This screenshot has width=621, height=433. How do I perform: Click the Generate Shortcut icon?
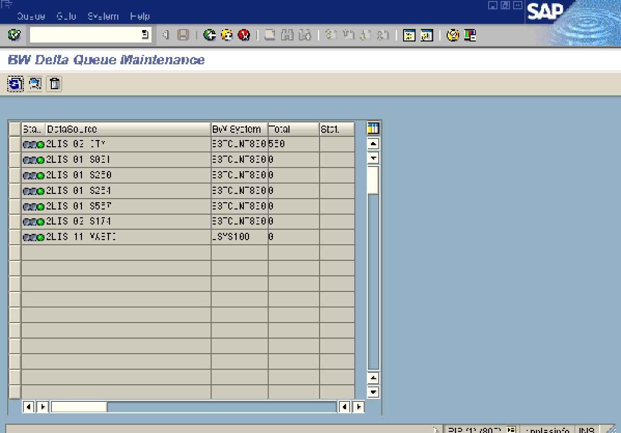pos(426,35)
